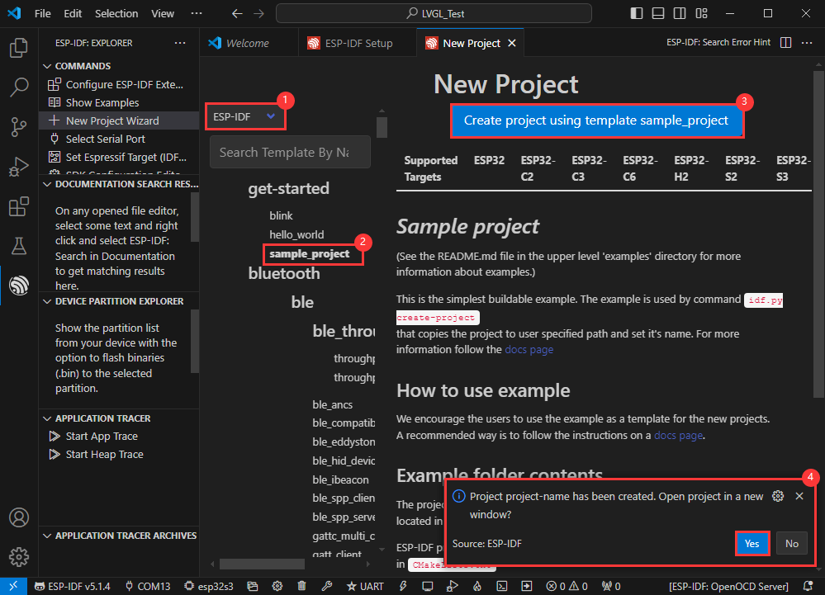Image resolution: width=825 pixels, height=595 pixels.
Task: Click the UART flash method star icon
Action: [x=352, y=586]
